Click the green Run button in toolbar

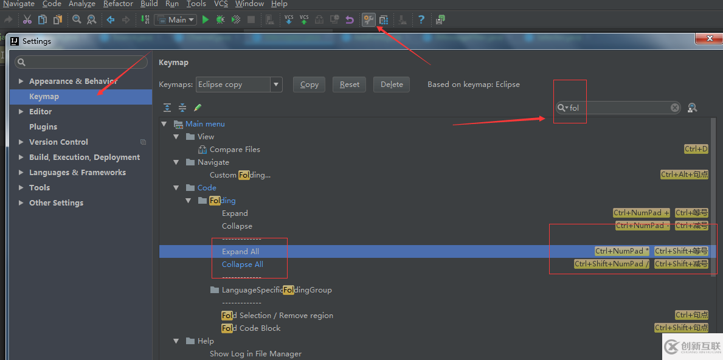pos(206,19)
